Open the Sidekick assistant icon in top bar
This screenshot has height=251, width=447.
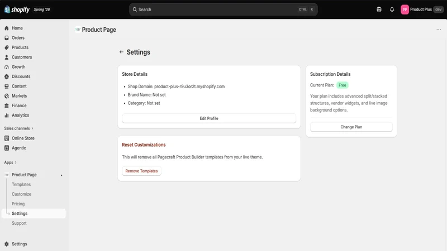(x=379, y=9)
